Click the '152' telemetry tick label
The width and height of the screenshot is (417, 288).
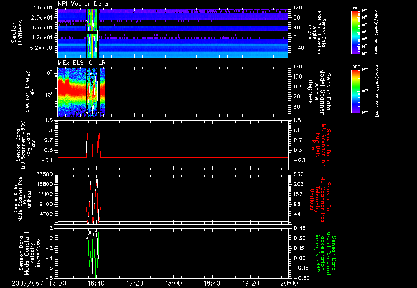298,194
